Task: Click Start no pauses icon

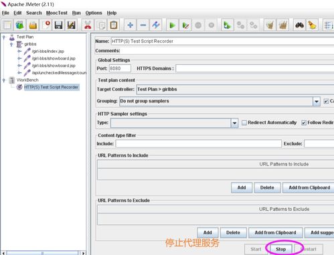Action: coord(185,25)
